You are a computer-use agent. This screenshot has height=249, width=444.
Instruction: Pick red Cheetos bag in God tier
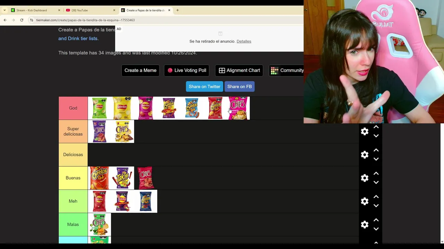[215, 108]
